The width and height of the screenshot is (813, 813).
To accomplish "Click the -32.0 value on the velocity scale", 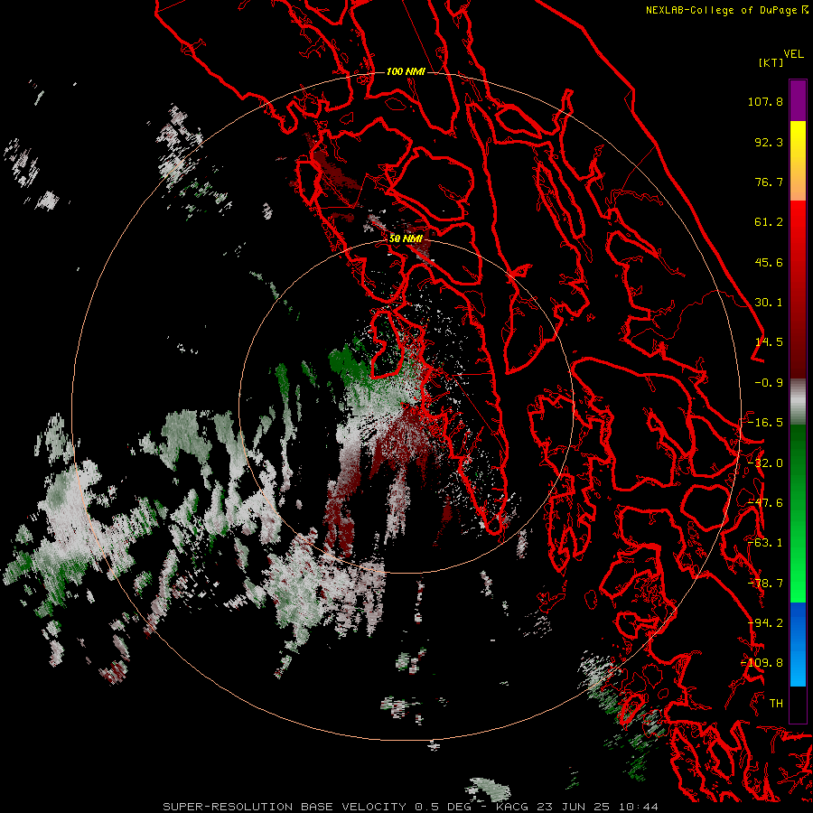I will [x=765, y=463].
